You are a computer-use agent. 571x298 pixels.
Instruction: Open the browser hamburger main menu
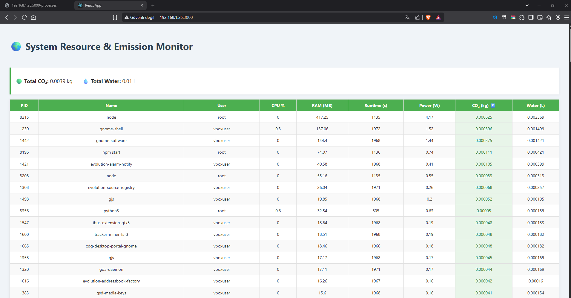pos(567,17)
